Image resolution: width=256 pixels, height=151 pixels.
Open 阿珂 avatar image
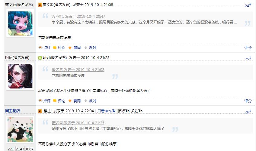tap(20, 76)
